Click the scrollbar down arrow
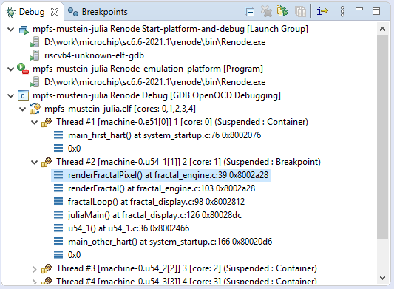Viewport: 394px width, 289px height. click(x=382, y=278)
